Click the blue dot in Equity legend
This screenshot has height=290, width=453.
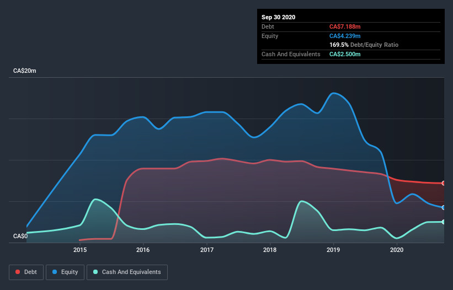55,272
